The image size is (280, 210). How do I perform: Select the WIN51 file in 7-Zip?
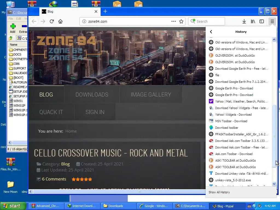(18, 101)
